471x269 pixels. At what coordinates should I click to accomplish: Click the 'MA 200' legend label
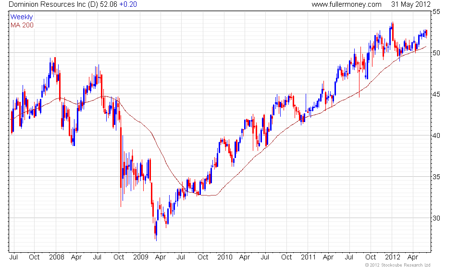point(22,25)
